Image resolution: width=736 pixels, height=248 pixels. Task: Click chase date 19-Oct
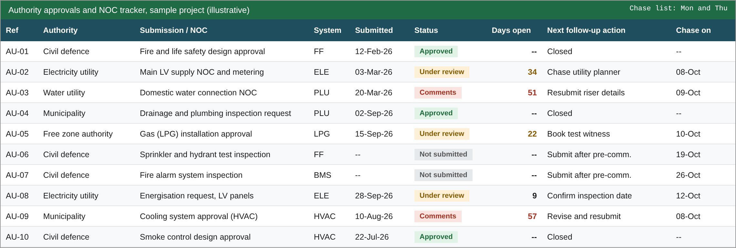pos(688,155)
